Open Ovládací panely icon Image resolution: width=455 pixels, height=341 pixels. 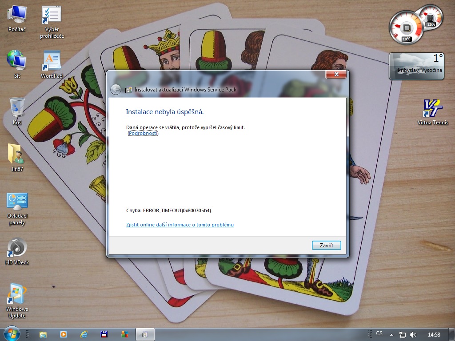(x=17, y=209)
